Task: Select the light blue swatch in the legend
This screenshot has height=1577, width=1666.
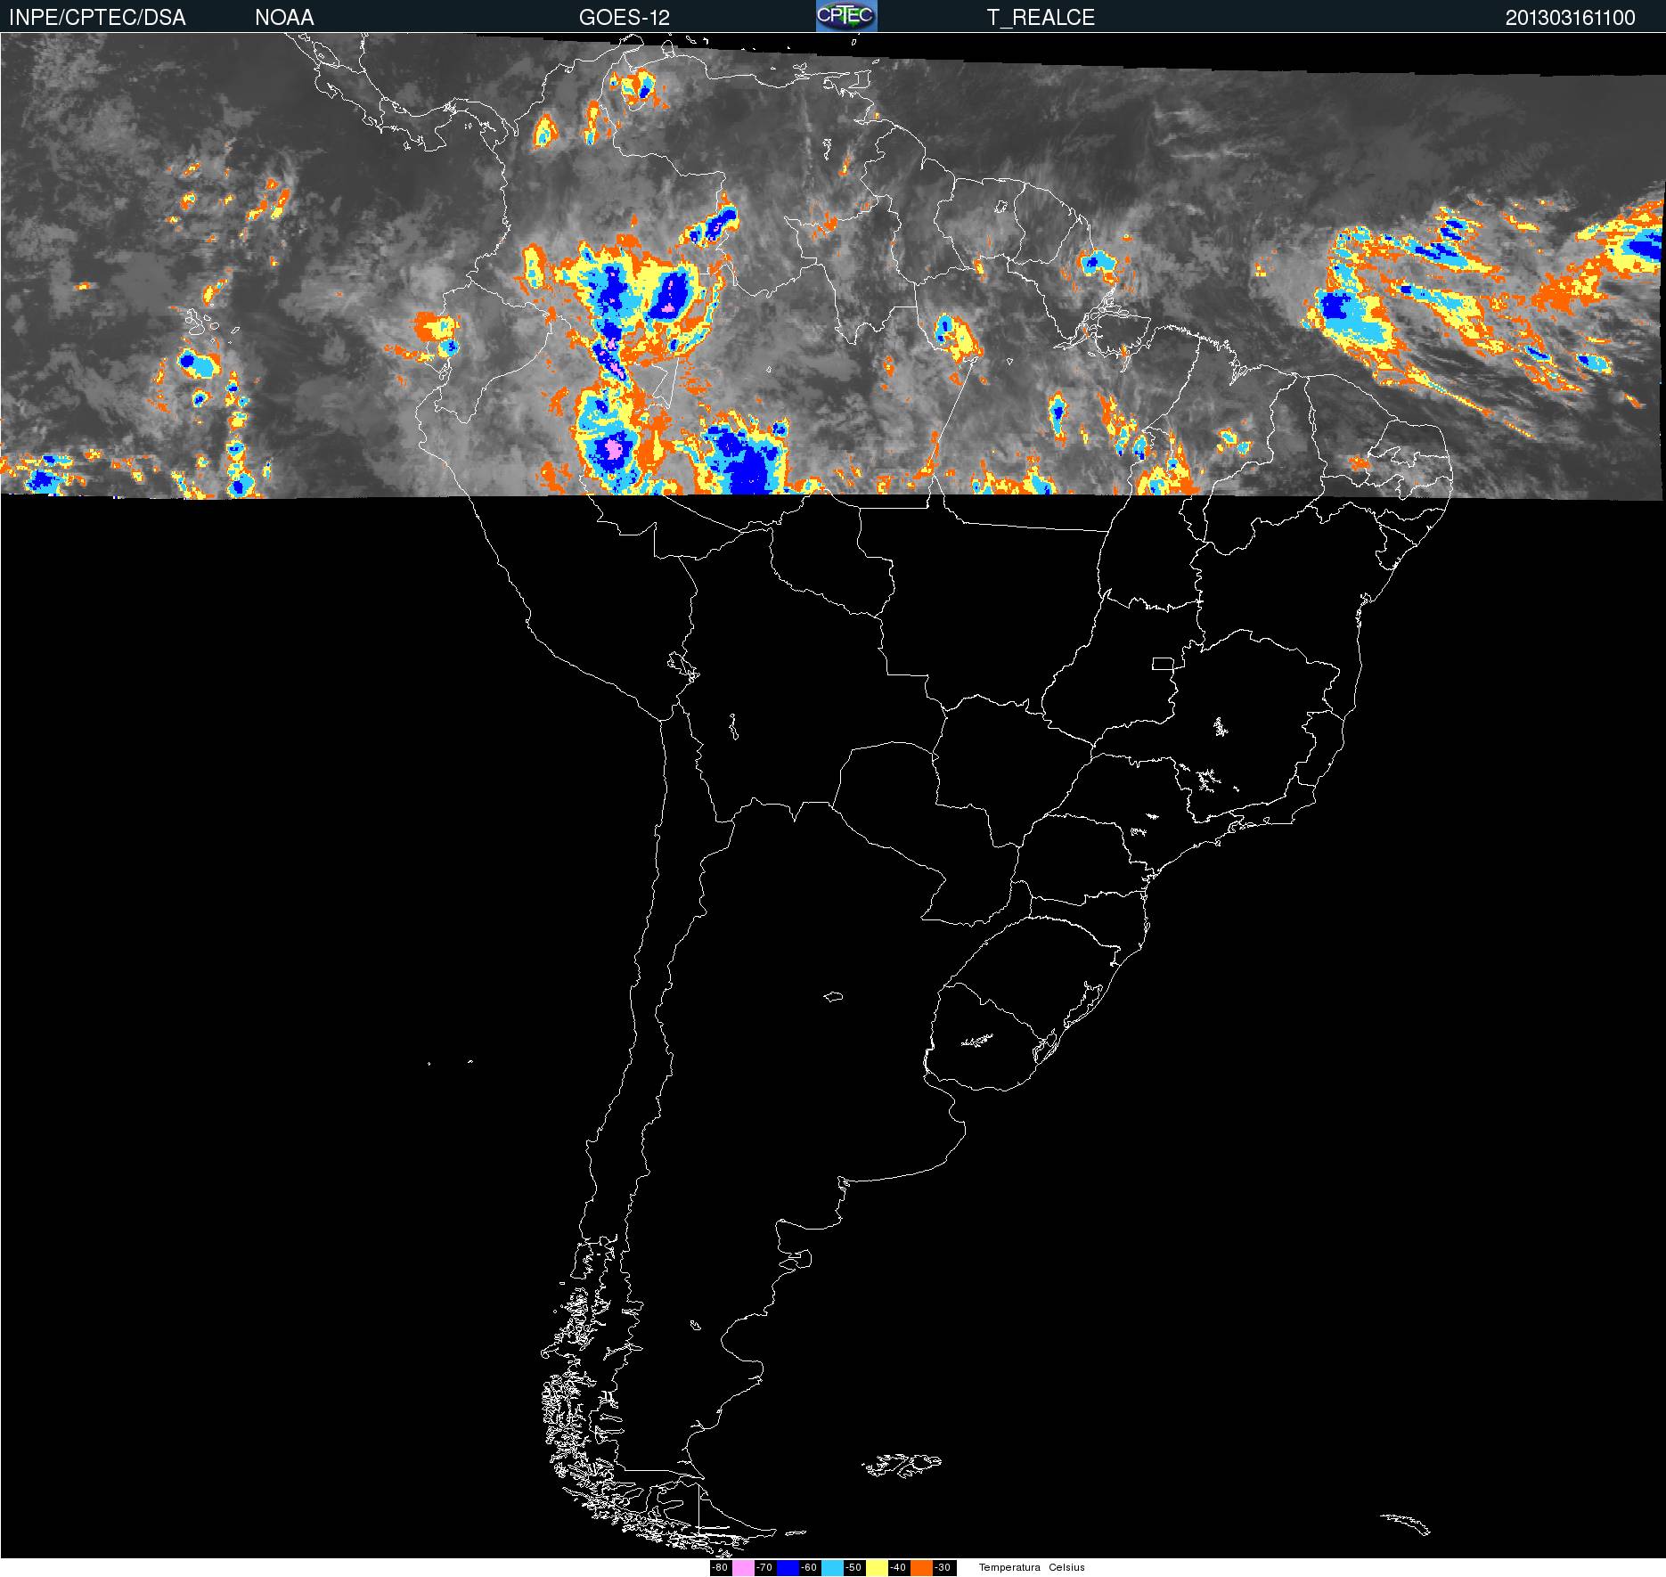Action: (x=832, y=1568)
